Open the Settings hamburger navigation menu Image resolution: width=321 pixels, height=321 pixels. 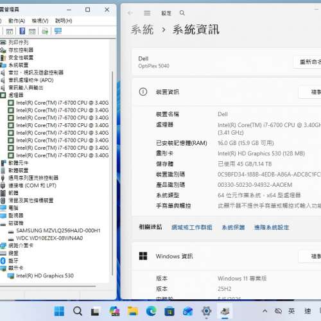point(147,13)
